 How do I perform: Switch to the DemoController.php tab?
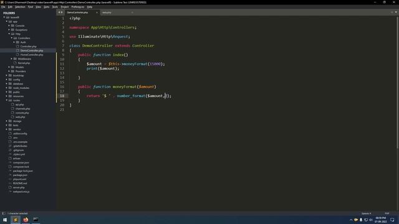(77, 12)
